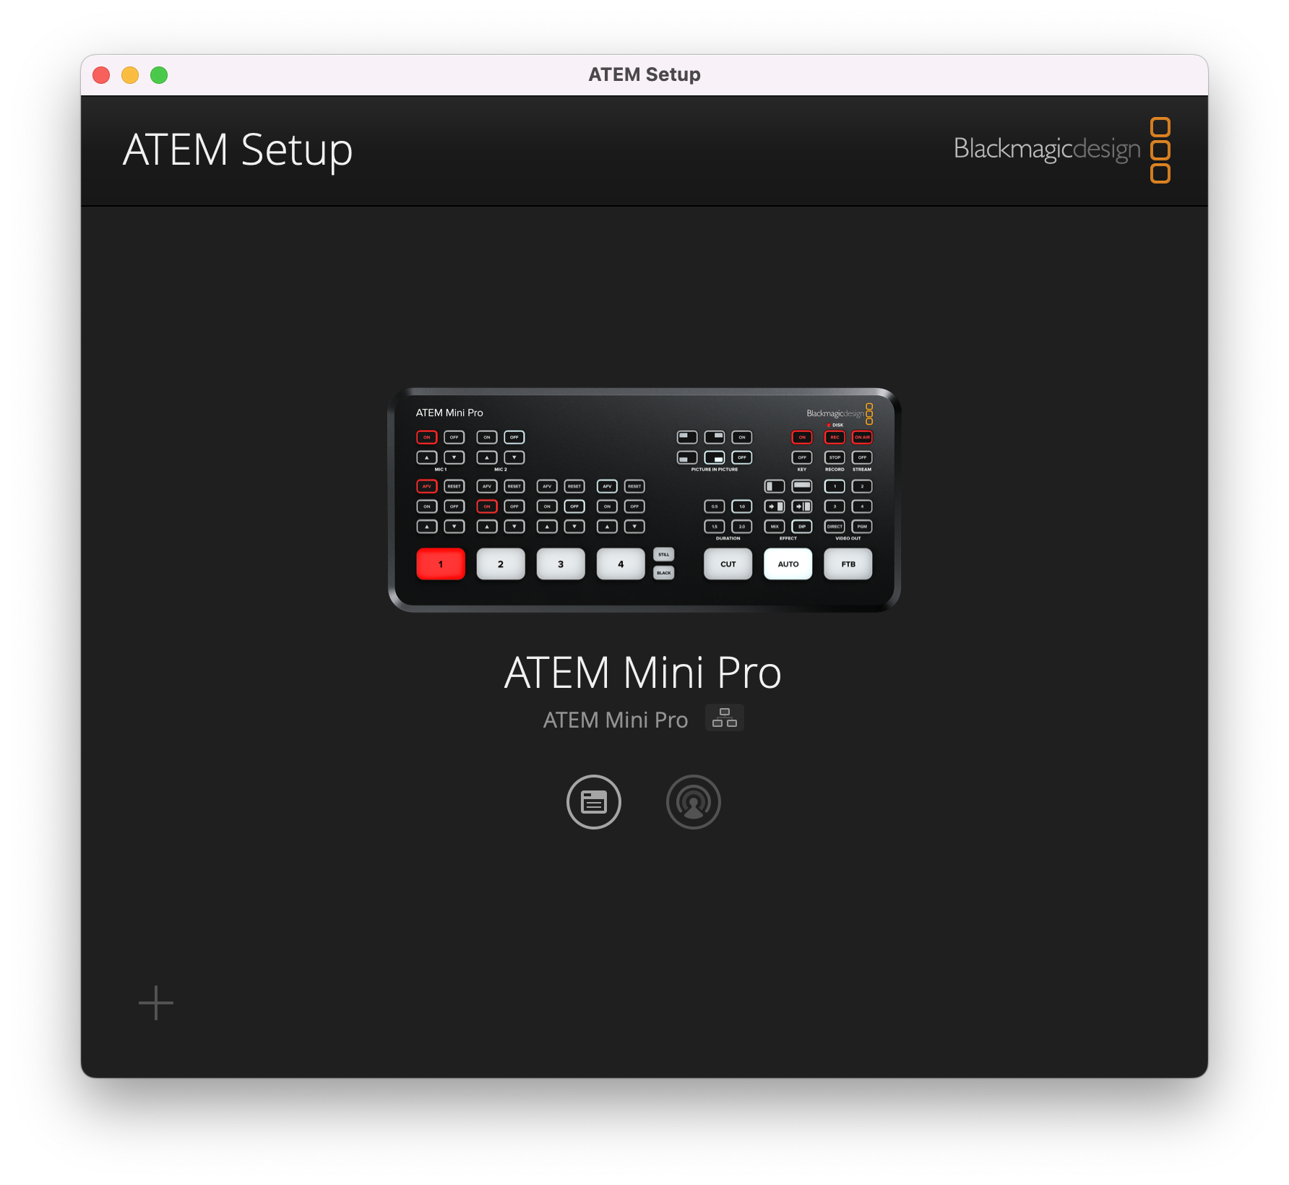Click the grey ATEM Mini Pro subtitle
This screenshot has width=1289, height=1185.
pos(616,720)
